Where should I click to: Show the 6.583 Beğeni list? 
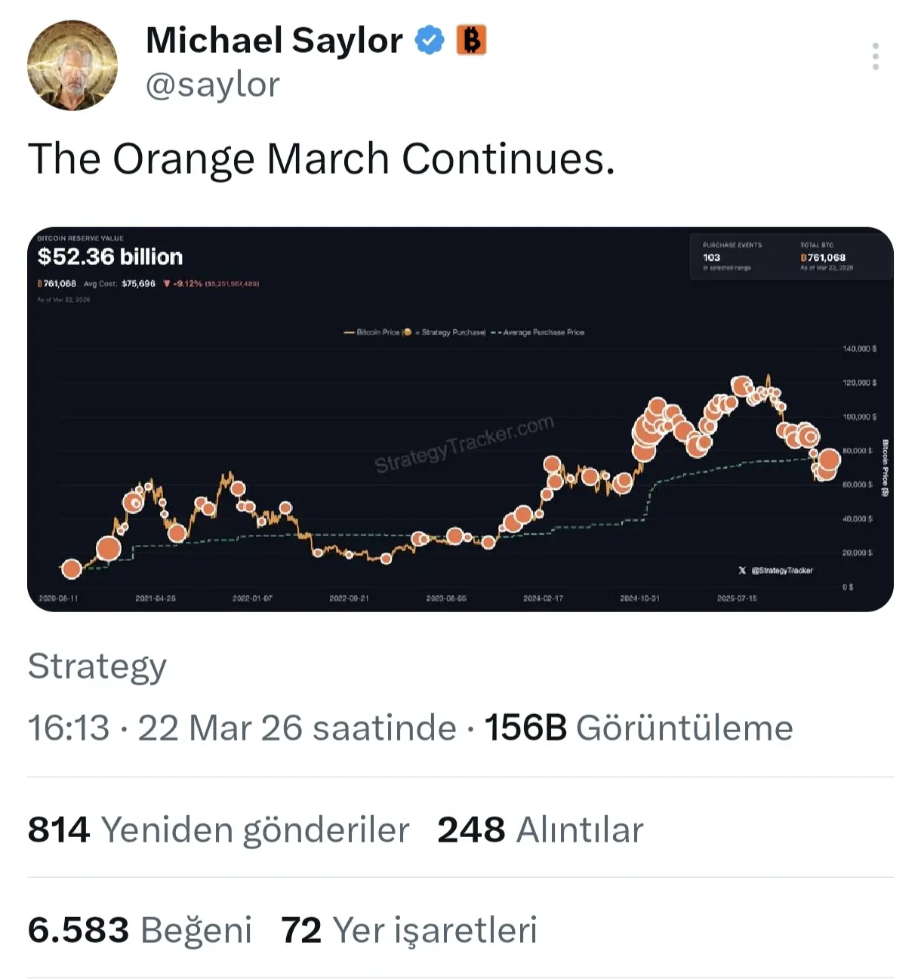coord(140,930)
